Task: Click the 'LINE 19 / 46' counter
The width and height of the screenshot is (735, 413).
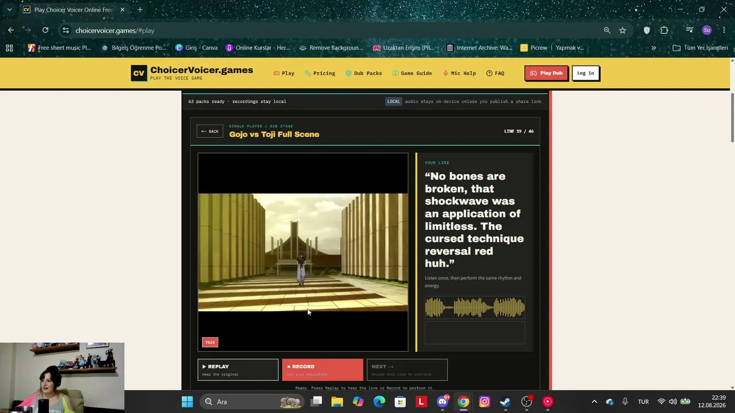Action: (x=519, y=131)
